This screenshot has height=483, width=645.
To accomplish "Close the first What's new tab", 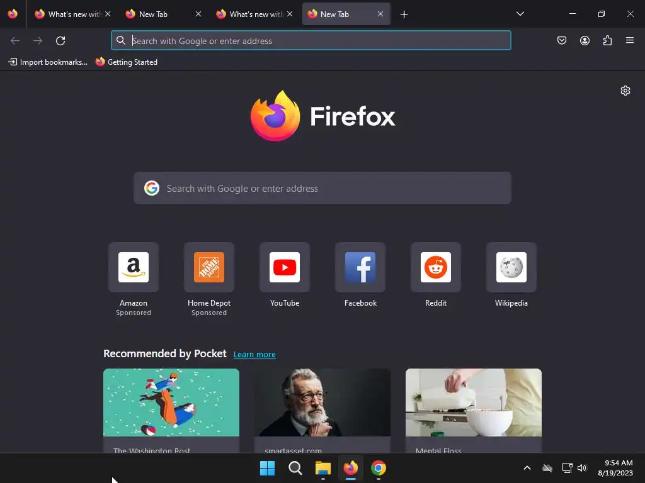I will pos(108,14).
